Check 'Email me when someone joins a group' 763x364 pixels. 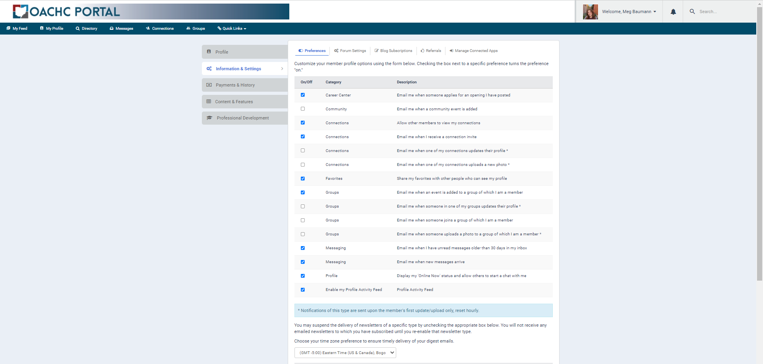303,220
